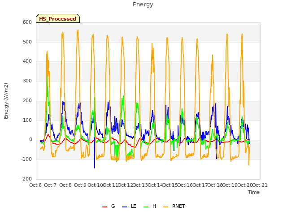Toggle the RNET series legend entry

pos(174,206)
